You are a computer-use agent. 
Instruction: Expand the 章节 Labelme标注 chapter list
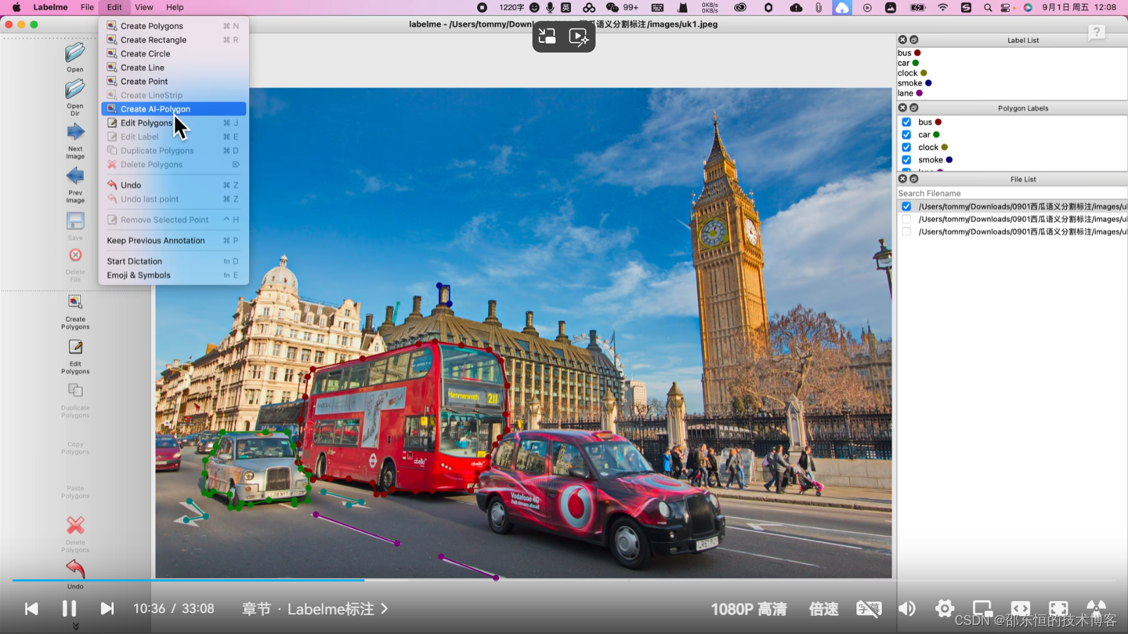tap(315, 609)
